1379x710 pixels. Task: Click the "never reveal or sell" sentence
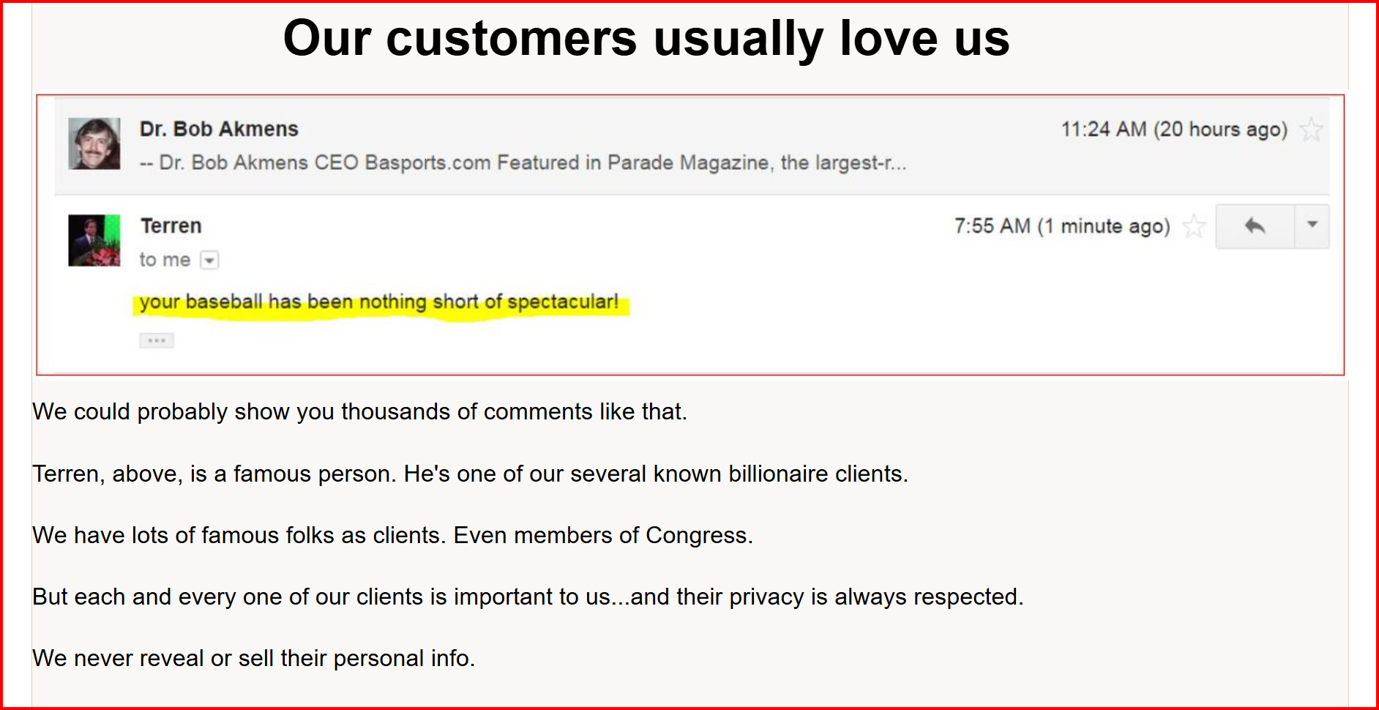pos(253,658)
